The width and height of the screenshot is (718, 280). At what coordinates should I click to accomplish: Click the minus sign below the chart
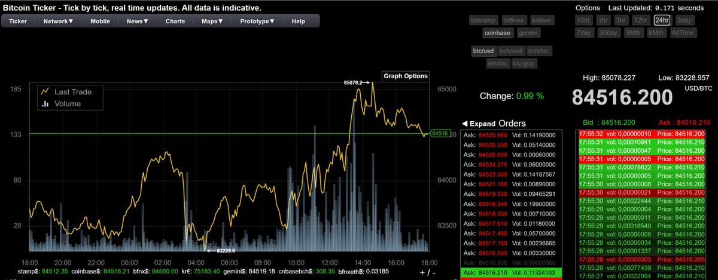434,272
